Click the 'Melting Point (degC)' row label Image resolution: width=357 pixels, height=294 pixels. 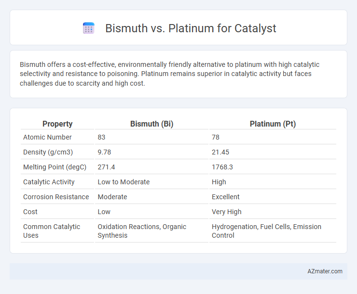click(x=55, y=167)
